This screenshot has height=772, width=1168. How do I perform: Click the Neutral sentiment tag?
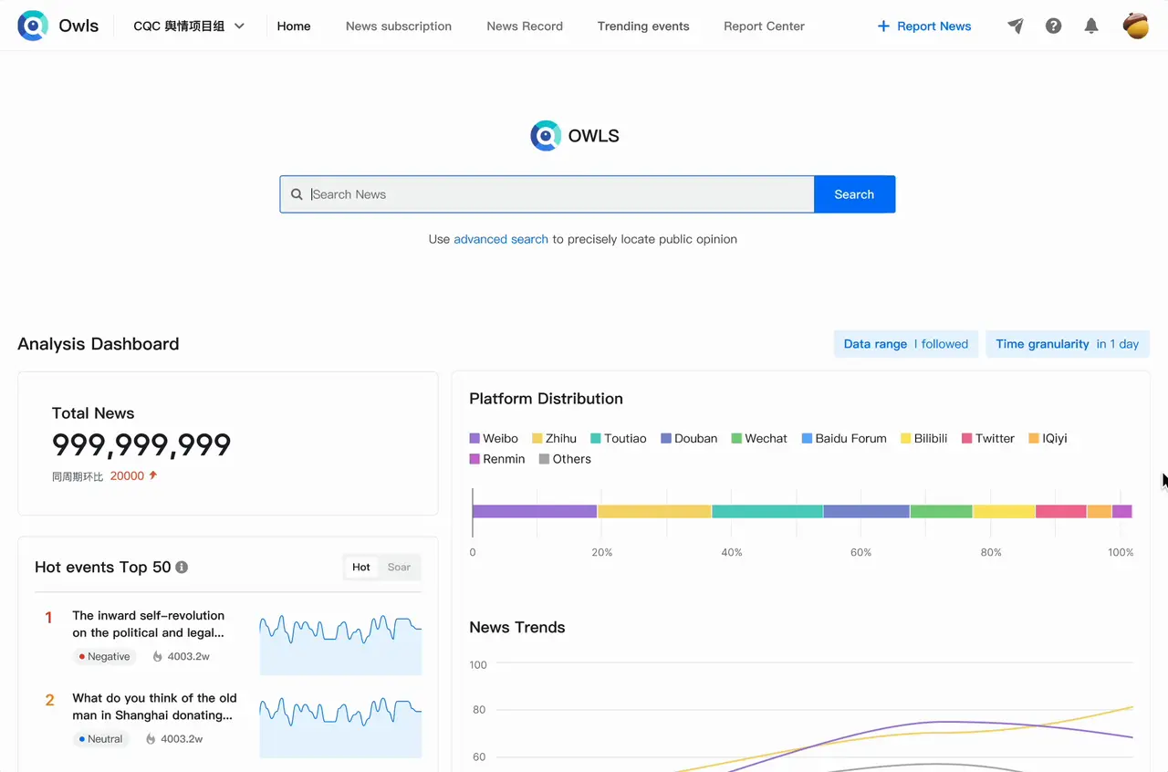100,739
